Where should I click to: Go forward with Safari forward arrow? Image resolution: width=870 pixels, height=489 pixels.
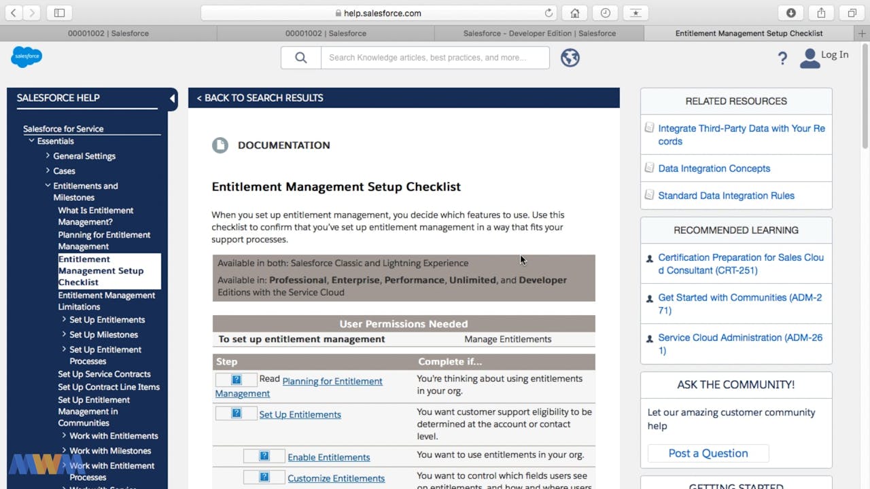32,13
